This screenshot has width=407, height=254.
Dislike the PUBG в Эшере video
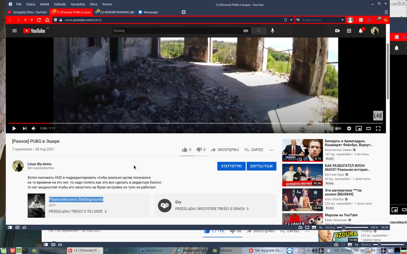click(x=201, y=150)
